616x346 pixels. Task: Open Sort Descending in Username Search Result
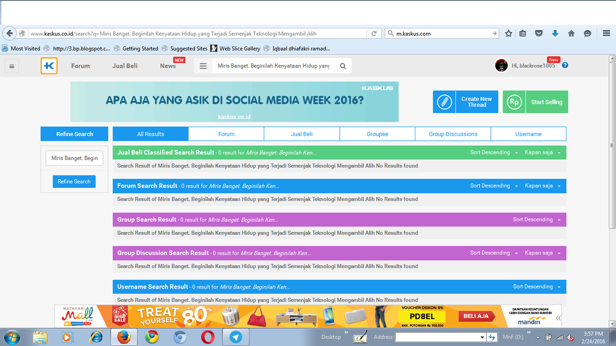coord(537,286)
